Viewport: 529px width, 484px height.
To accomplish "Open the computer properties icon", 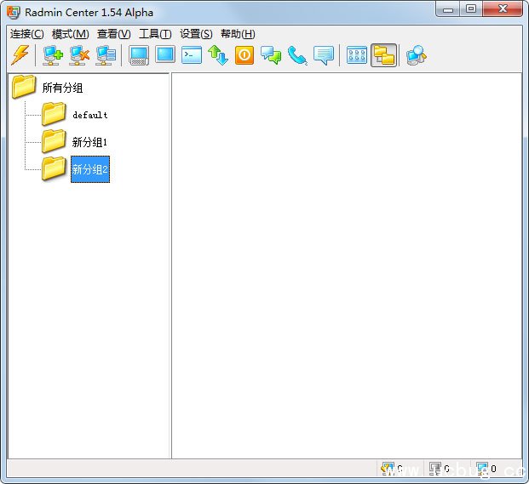I will click(106, 55).
